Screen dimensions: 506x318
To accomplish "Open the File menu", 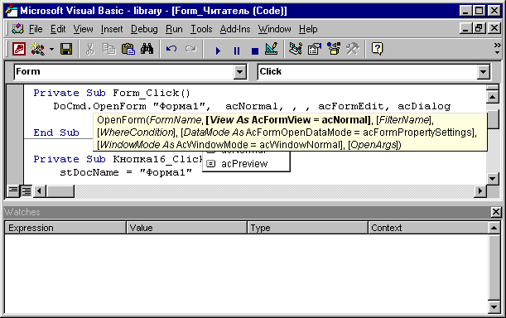I will point(36,29).
